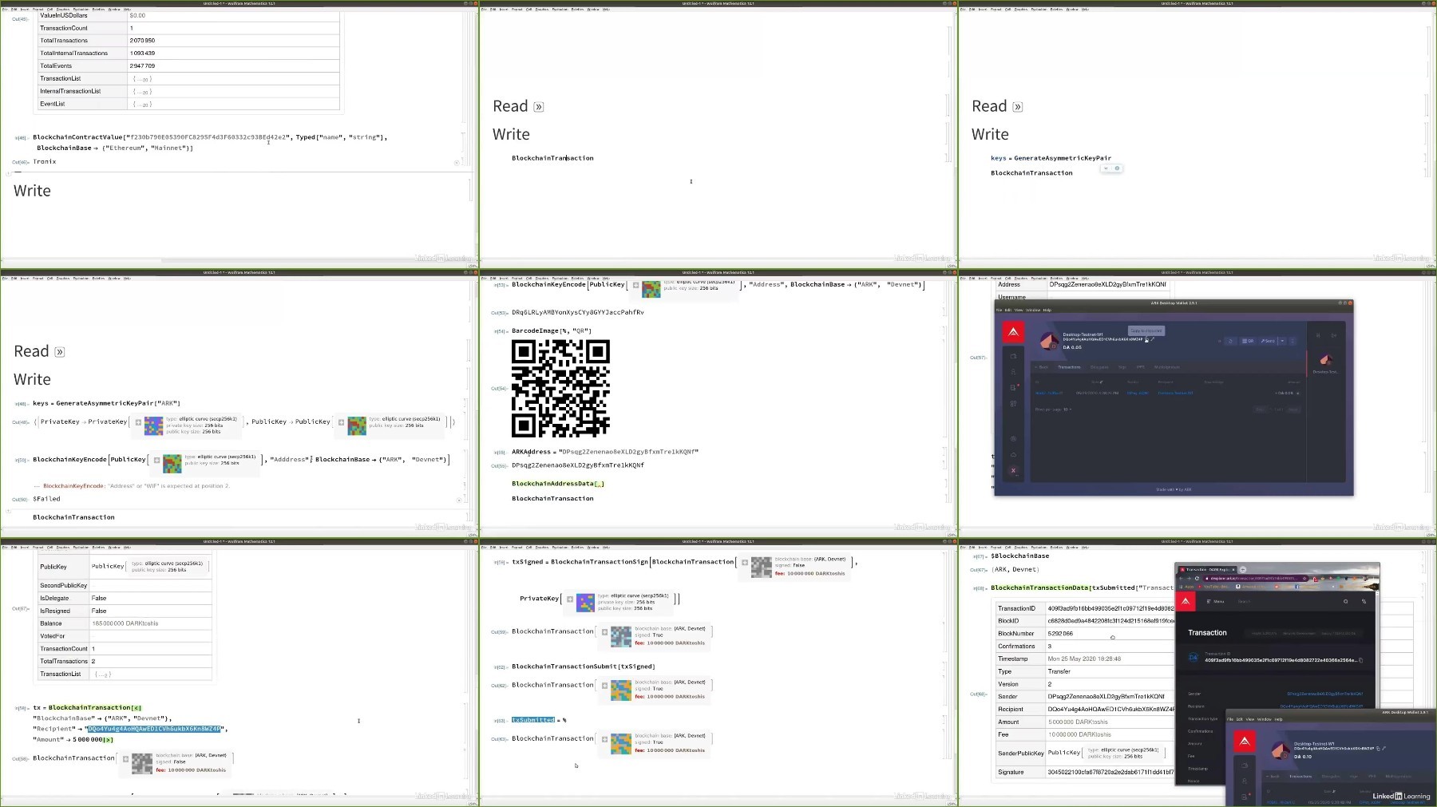
Task: Open new browser tab beside the Transaction tab
Action: (x=1243, y=570)
